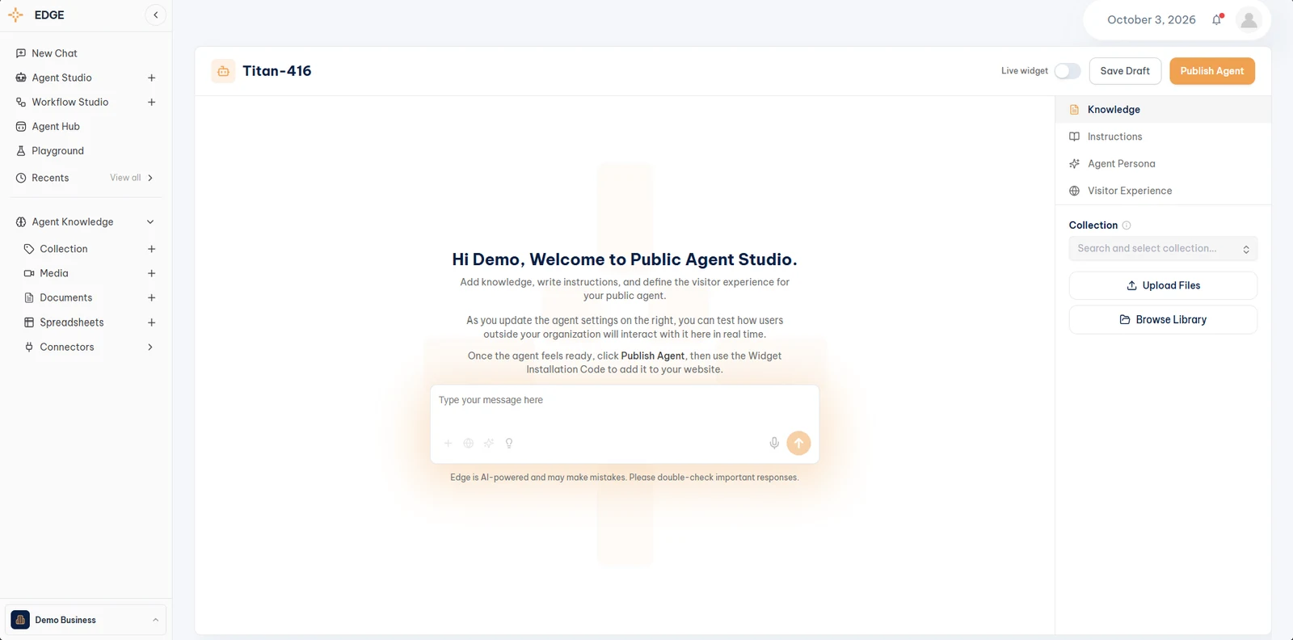
Task: Switch to the Instructions tab
Action: tap(1163, 137)
